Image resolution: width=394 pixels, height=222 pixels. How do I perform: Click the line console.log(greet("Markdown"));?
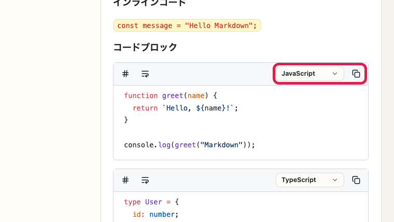pyautogui.click(x=189, y=145)
